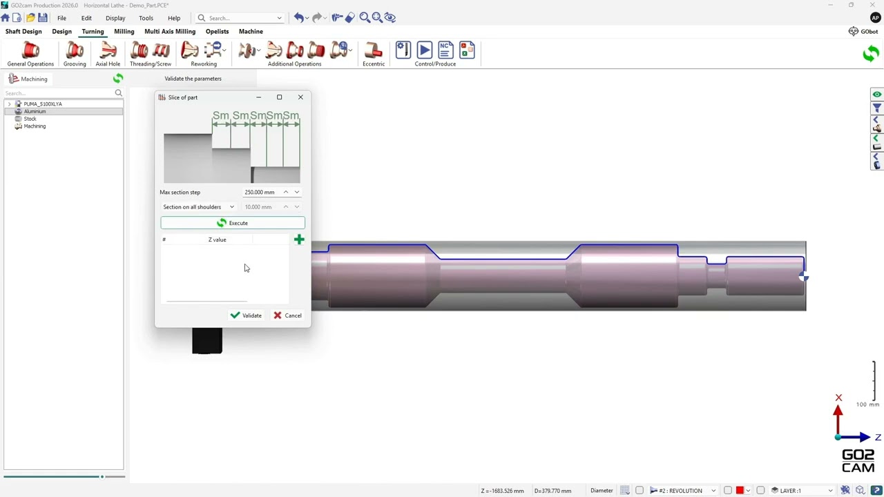The width and height of the screenshot is (884, 497).
Task: Open the General Operations turning tool
Action: pyautogui.click(x=30, y=50)
